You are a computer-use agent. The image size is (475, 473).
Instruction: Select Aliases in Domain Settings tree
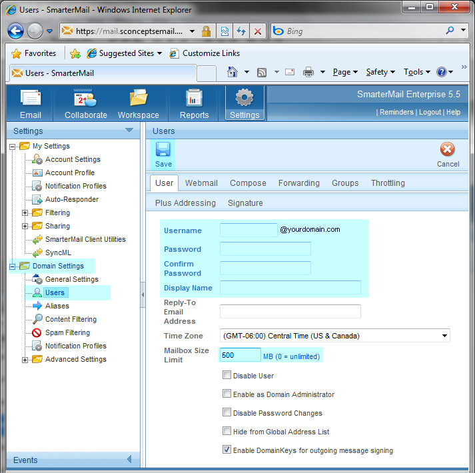[57, 306]
